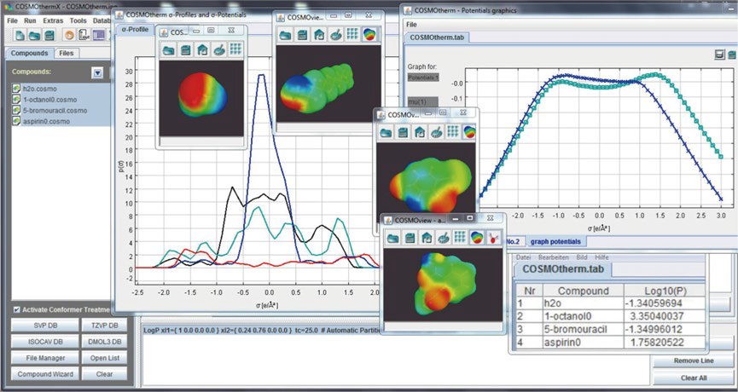Open the Hilfe menu
Screen dimensions: 738x392
click(x=601, y=257)
